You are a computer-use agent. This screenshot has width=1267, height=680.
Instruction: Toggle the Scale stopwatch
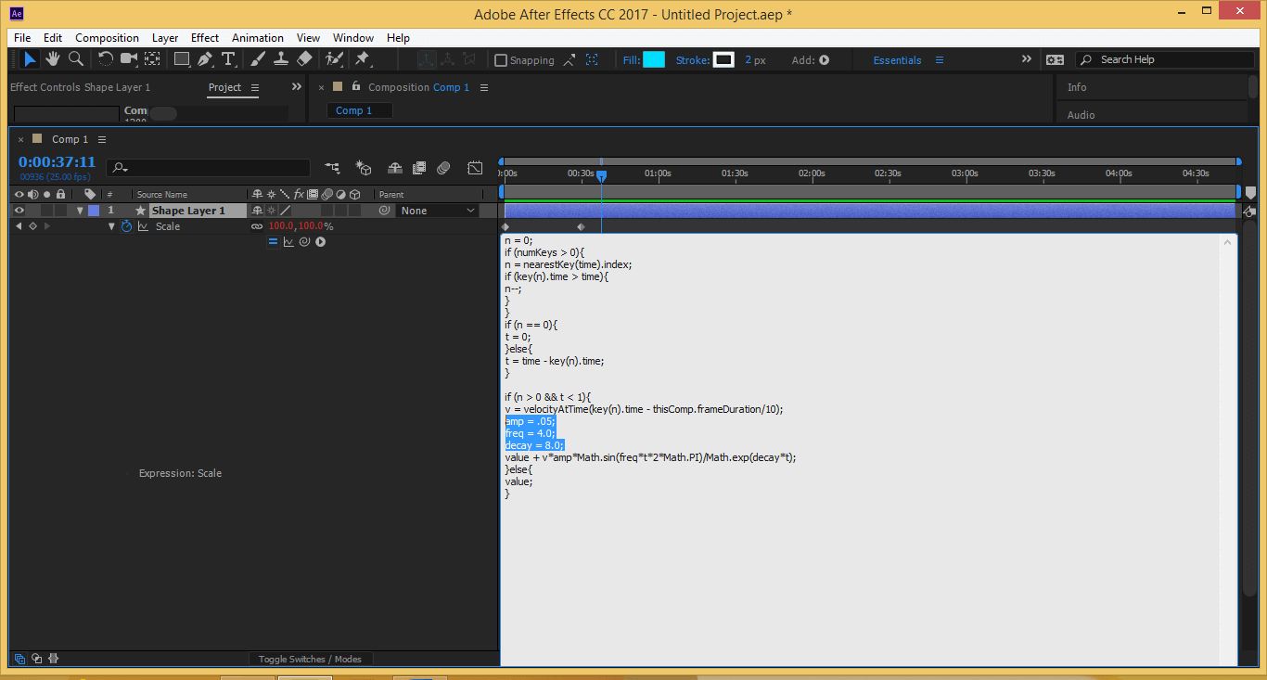pyautogui.click(x=127, y=226)
